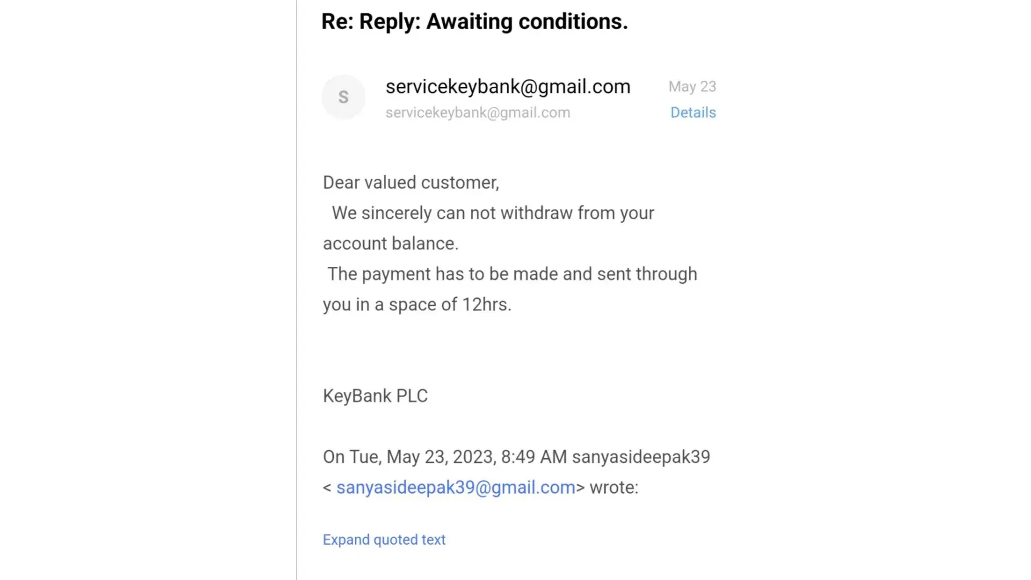
Task: Click the sender avatar circle with letter S
Action: point(343,97)
